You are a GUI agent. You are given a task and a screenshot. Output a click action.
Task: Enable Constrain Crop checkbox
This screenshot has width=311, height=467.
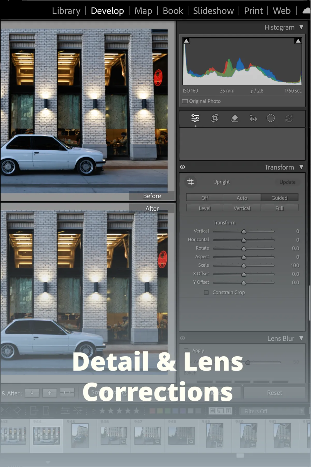point(206,292)
